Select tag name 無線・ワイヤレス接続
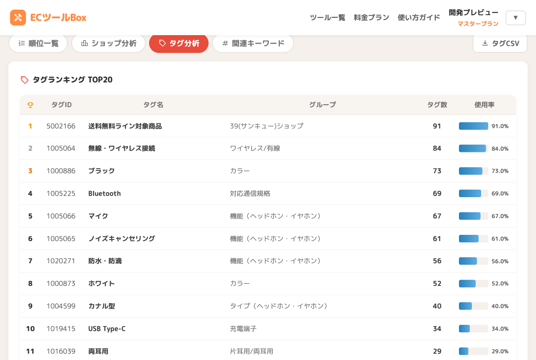 coord(122,149)
